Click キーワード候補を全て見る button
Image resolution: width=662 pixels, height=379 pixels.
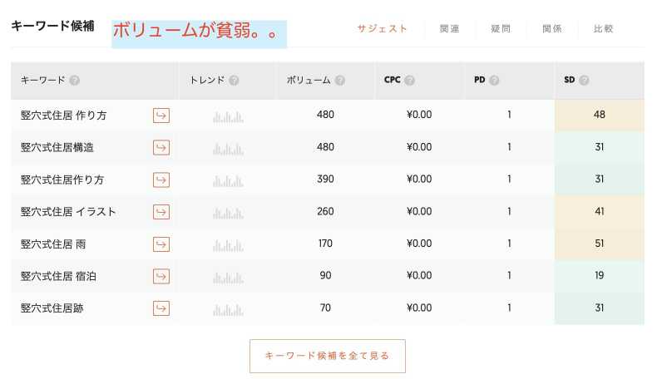(328, 356)
